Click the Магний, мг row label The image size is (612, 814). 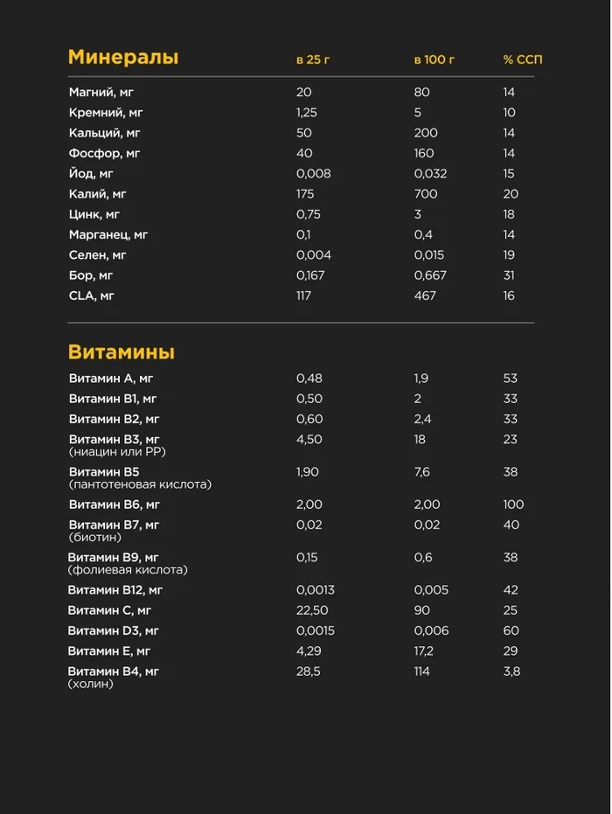pos(101,93)
